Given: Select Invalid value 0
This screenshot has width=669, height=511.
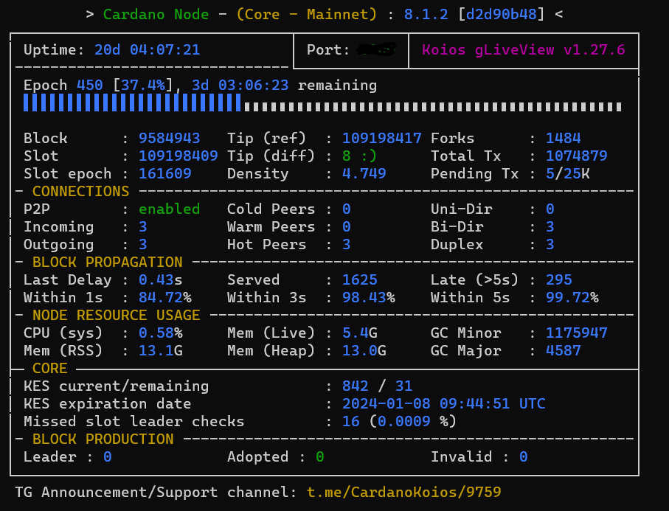Looking at the screenshot, I should tap(524, 457).
